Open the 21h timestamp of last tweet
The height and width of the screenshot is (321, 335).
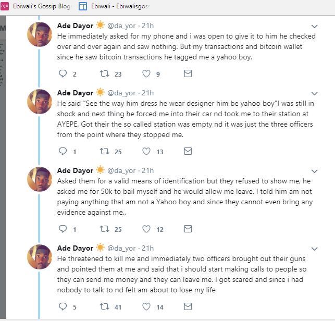[x=148, y=248]
